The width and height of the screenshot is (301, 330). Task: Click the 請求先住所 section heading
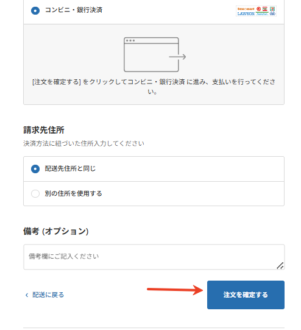click(44, 130)
